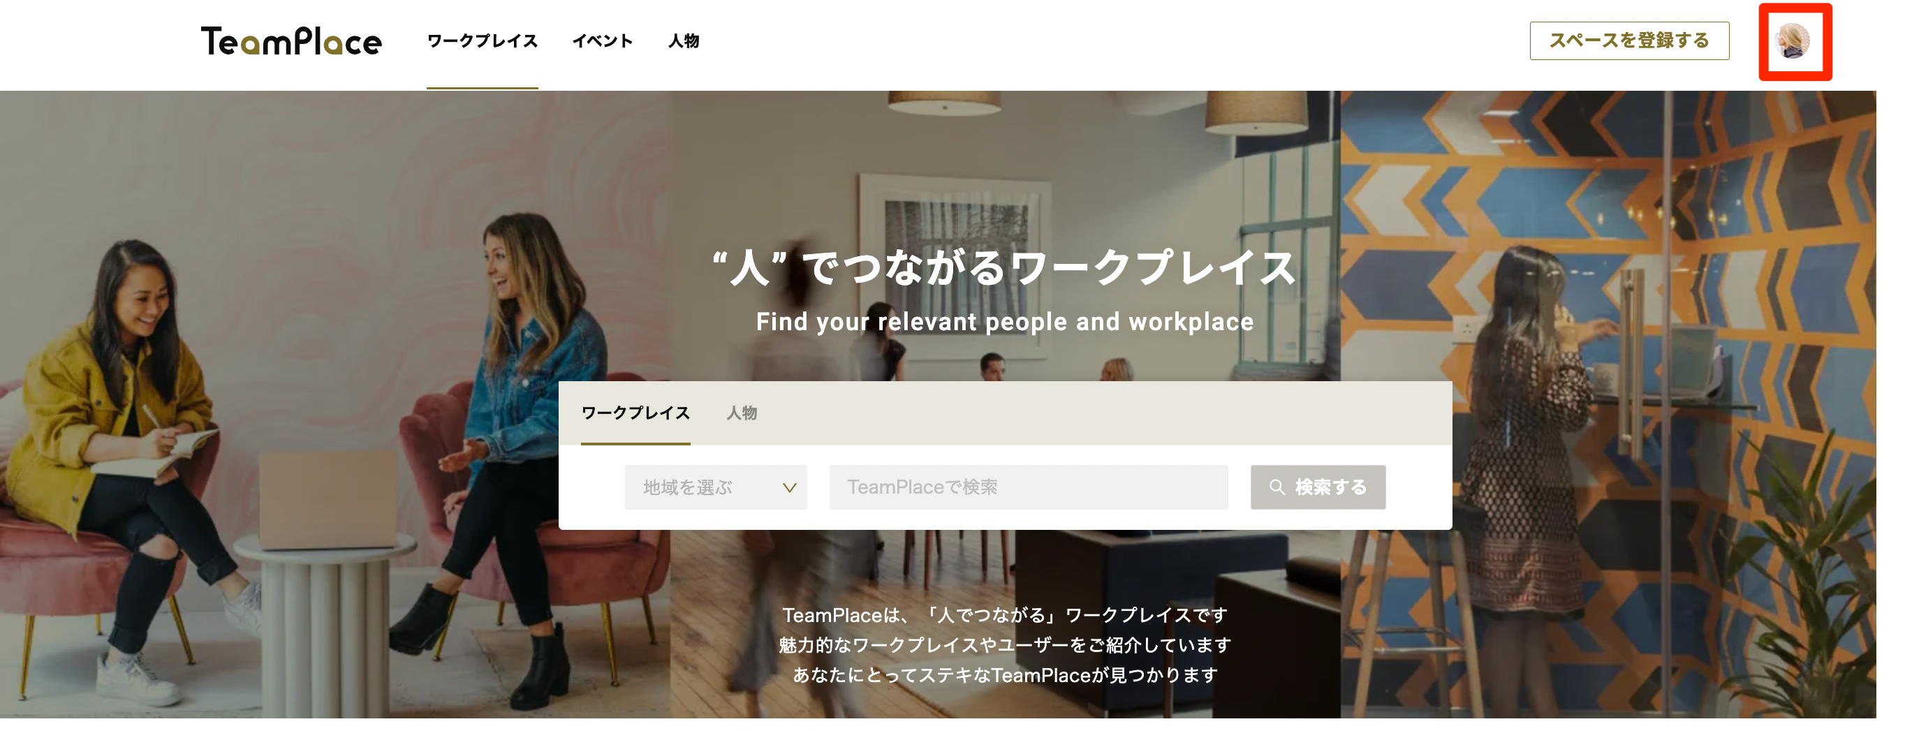Click the magnifying glass icon in 検索する

1277,487
